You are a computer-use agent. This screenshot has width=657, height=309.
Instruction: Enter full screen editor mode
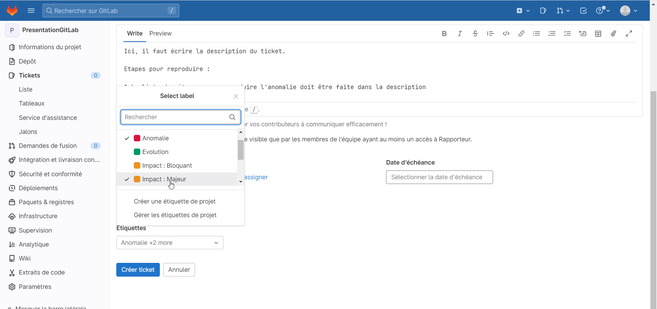(x=629, y=33)
